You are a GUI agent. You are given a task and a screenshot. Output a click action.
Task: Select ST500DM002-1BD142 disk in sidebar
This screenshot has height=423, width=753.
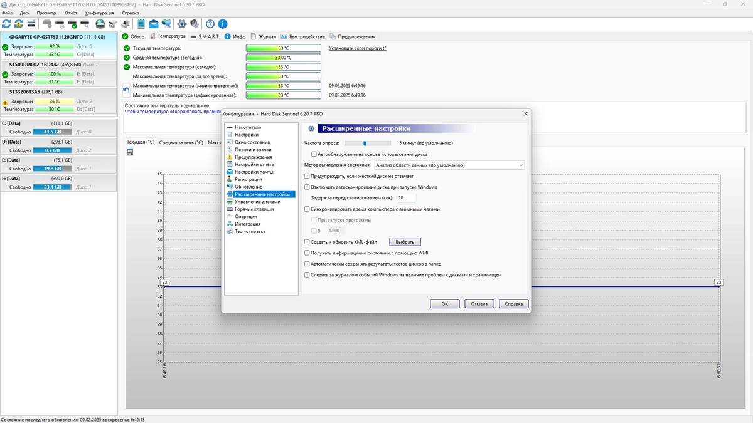[58, 73]
